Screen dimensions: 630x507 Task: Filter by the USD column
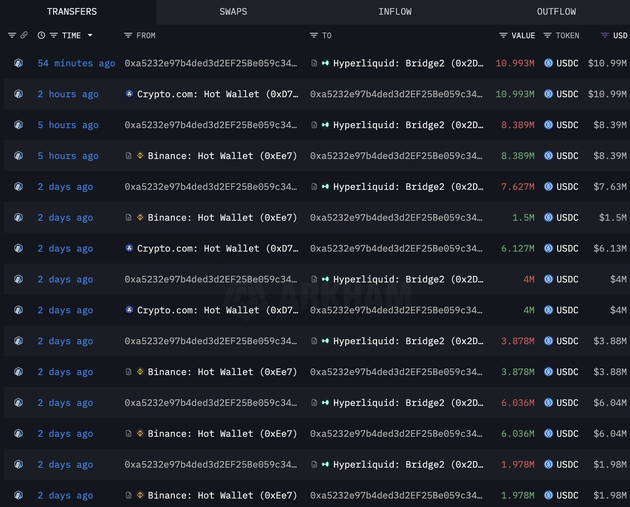tap(605, 35)
